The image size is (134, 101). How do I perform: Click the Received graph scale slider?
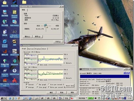(55, 65)
